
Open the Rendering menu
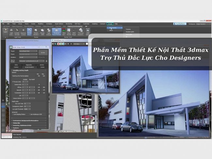coord(69,24)
